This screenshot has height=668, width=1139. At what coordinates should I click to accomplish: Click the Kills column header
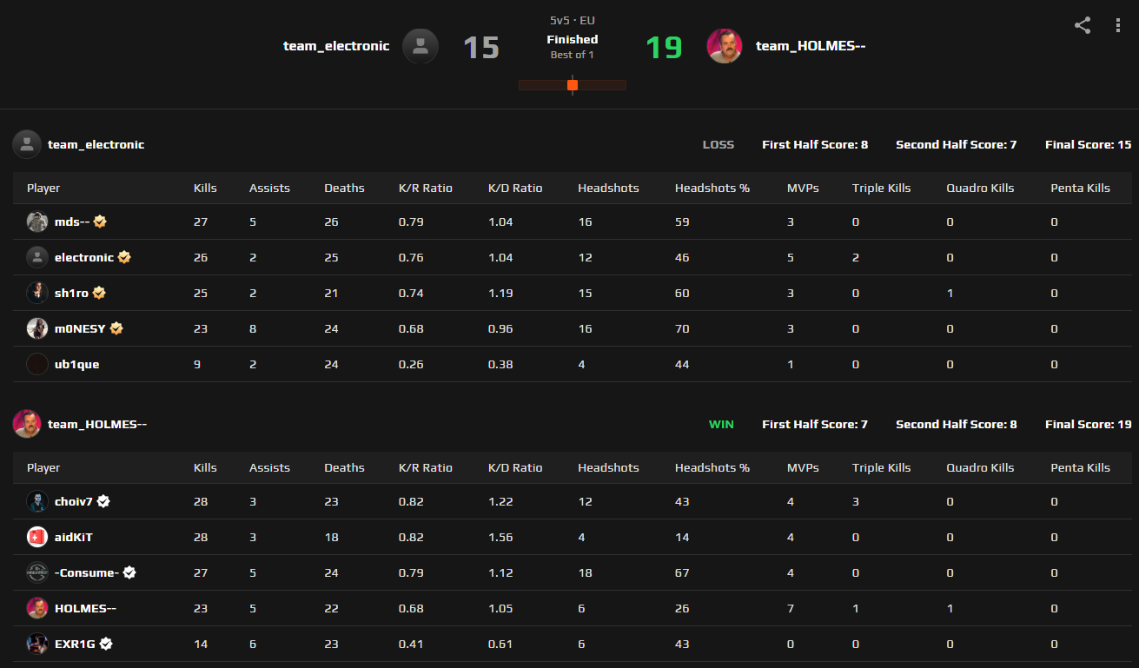(x=205, y=188)
